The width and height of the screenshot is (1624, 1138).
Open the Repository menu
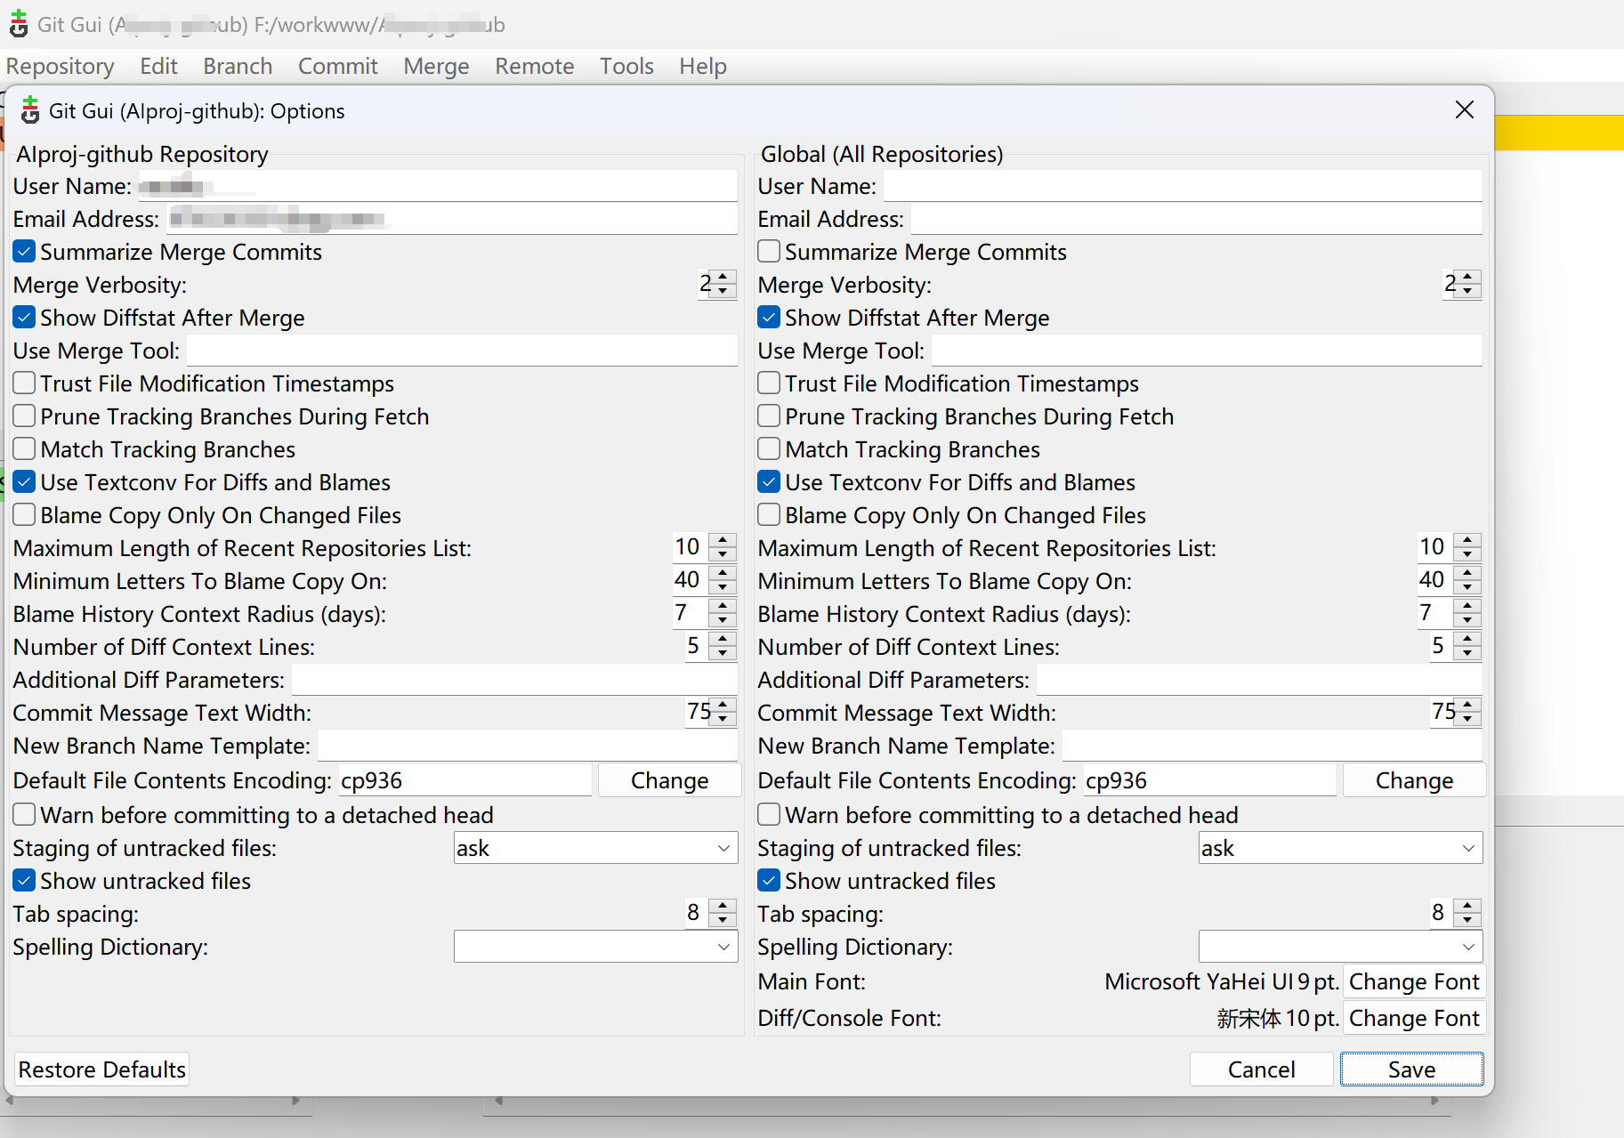61,66
